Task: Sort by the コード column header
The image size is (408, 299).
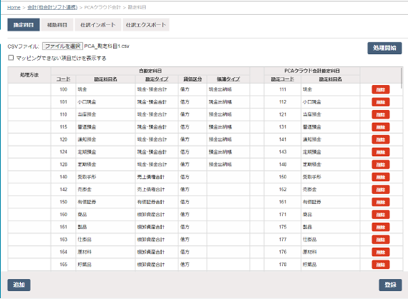Action: [x=63, y=79]
